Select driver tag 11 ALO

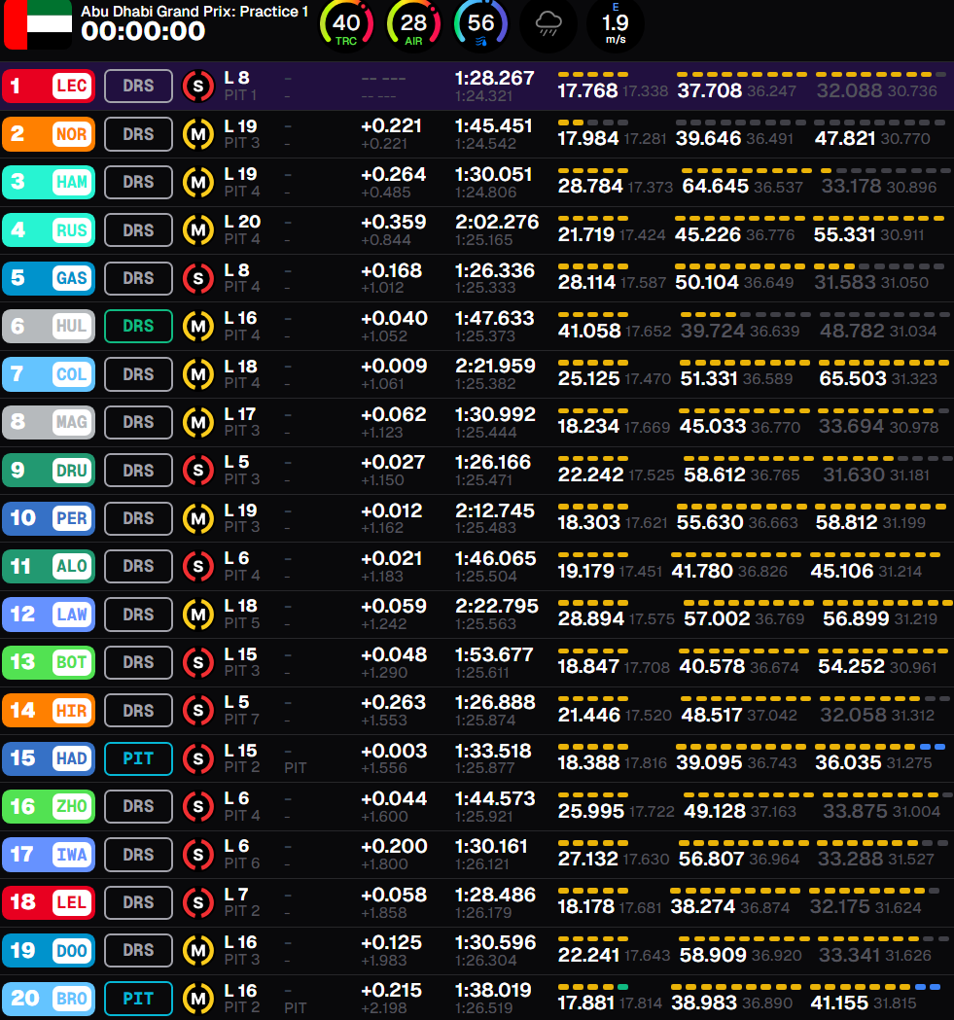click(x=49, y=567)
